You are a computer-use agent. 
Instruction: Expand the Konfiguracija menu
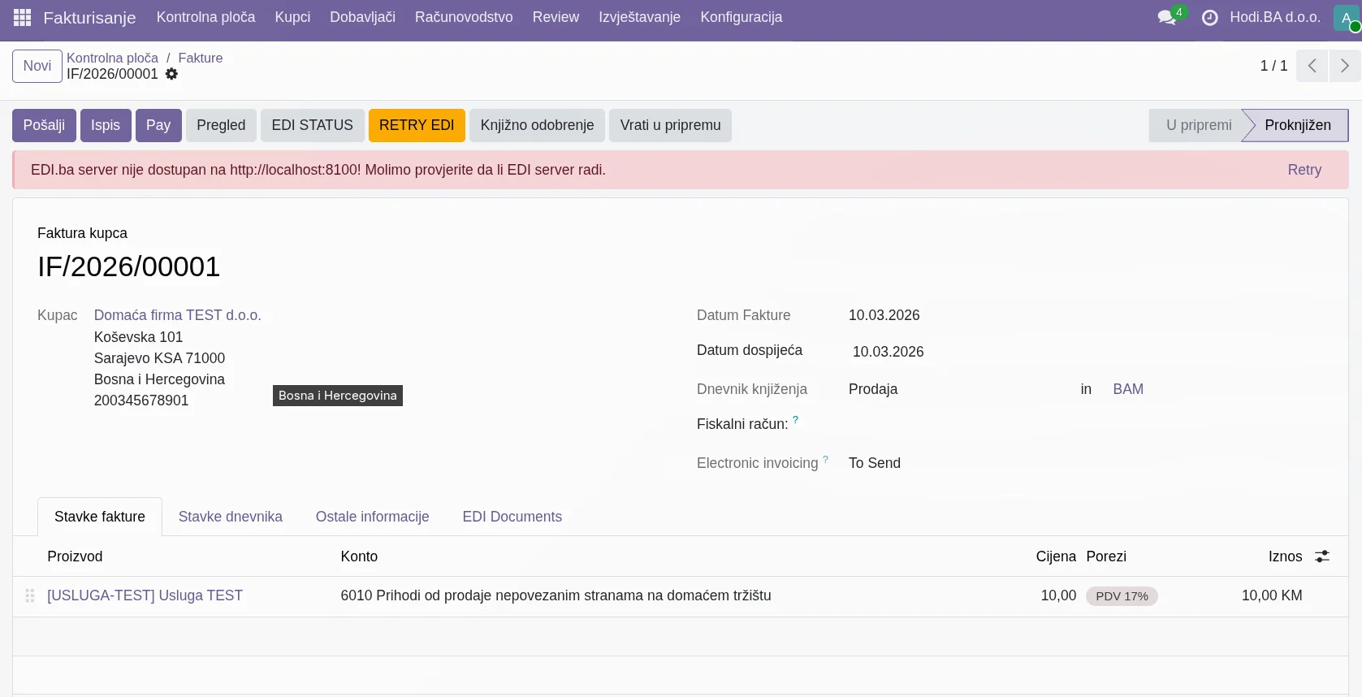(x=741, y=17)
